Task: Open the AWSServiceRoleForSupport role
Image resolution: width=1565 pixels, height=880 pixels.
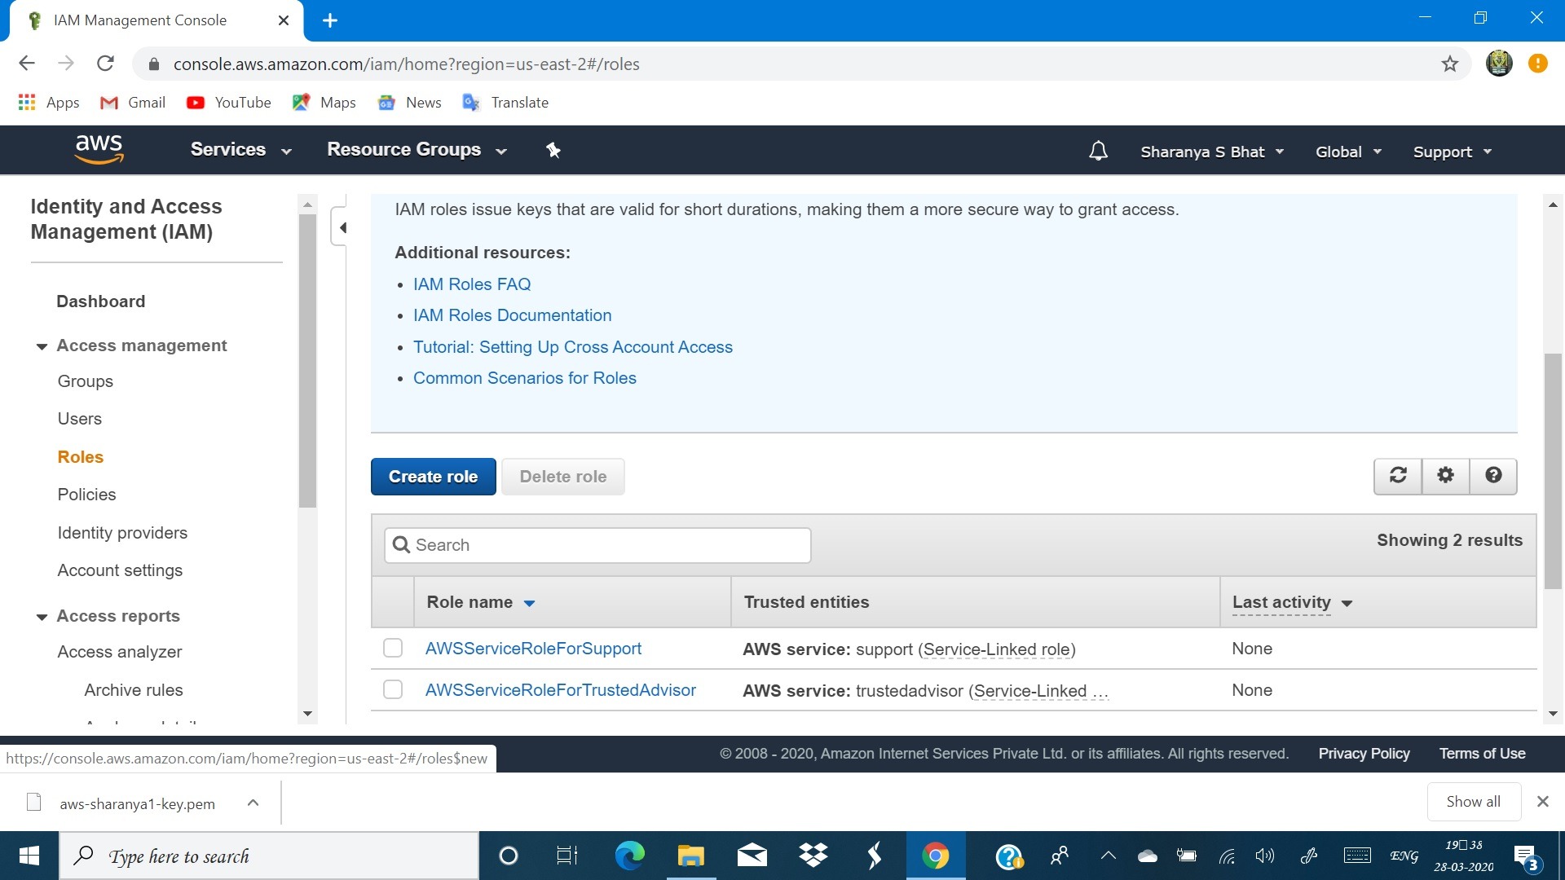Action: click(x=533, y=649)
